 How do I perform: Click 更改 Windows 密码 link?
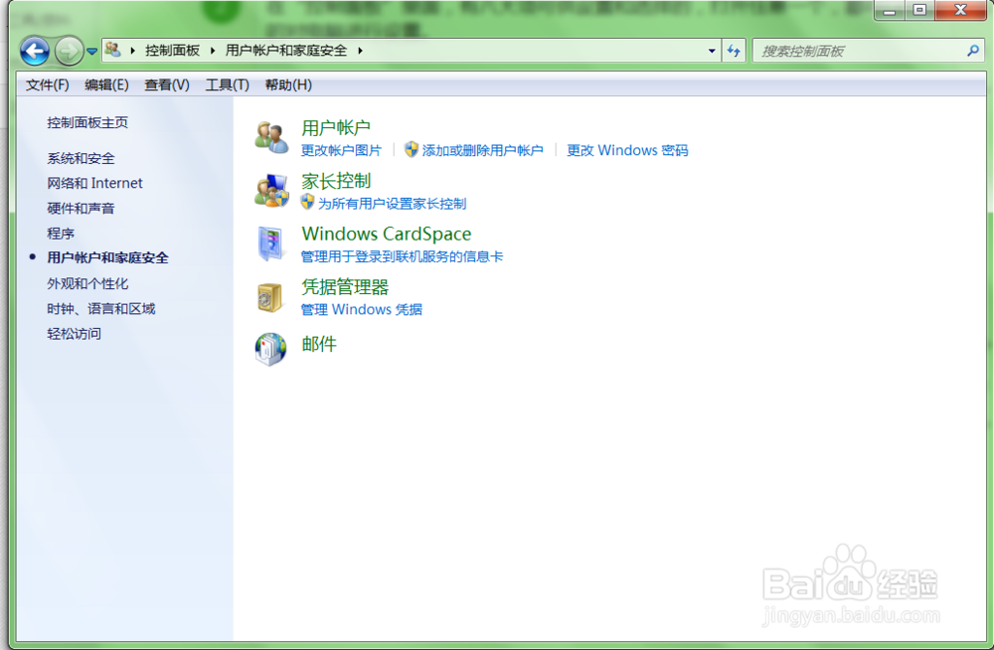point(627,150)
